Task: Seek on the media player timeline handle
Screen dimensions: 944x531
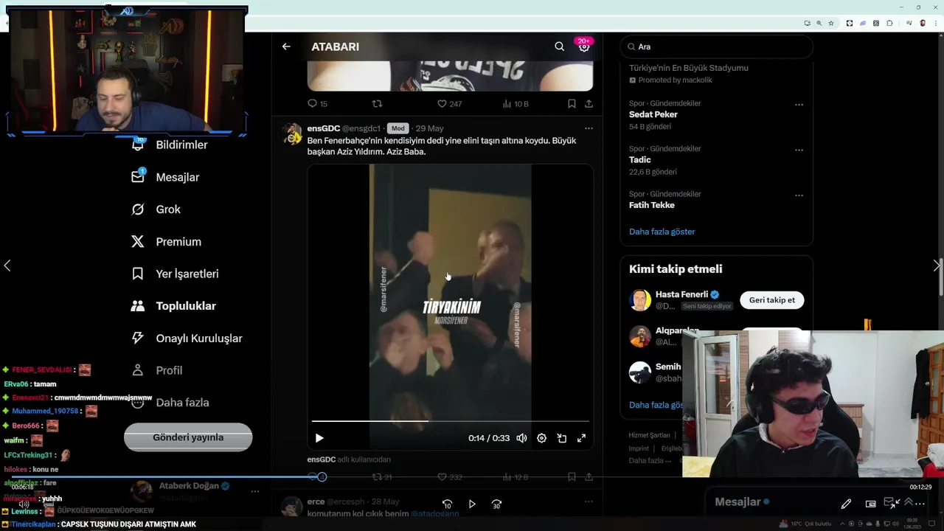Action: pos(322,477)
